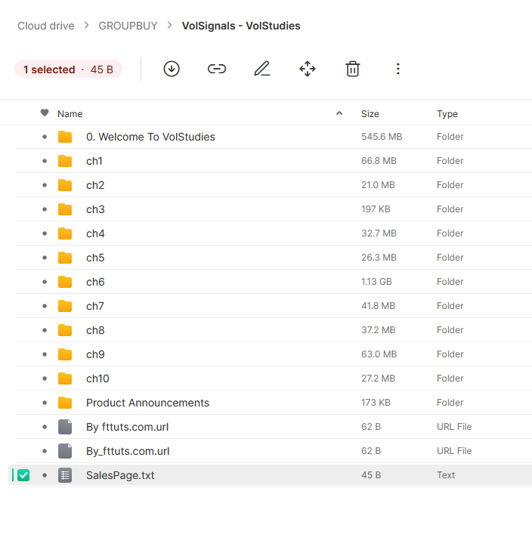532x550 pixels.
Task: Click the SalesPage.txt file name
Action: [x=120, y=475]
